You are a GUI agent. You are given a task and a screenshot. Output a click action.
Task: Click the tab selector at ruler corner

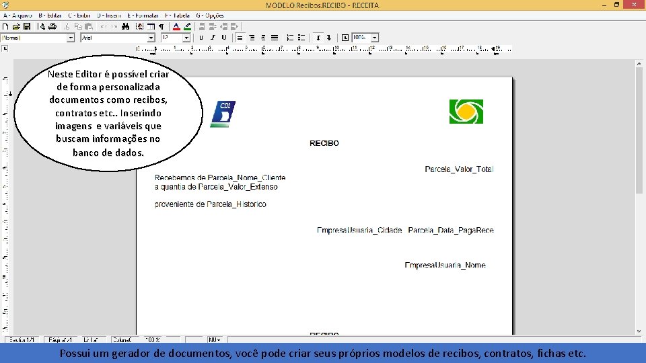[x=5, y=48]
